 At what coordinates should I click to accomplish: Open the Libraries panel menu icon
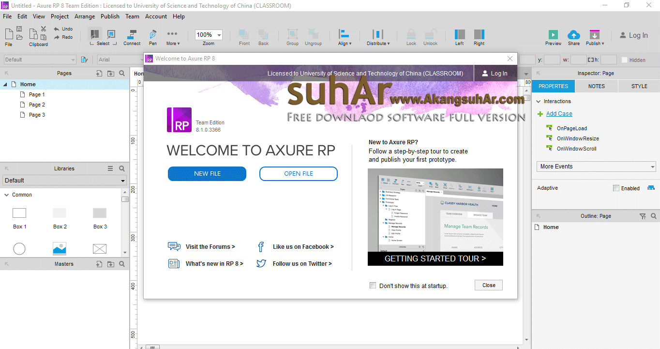tap(110, 168)
